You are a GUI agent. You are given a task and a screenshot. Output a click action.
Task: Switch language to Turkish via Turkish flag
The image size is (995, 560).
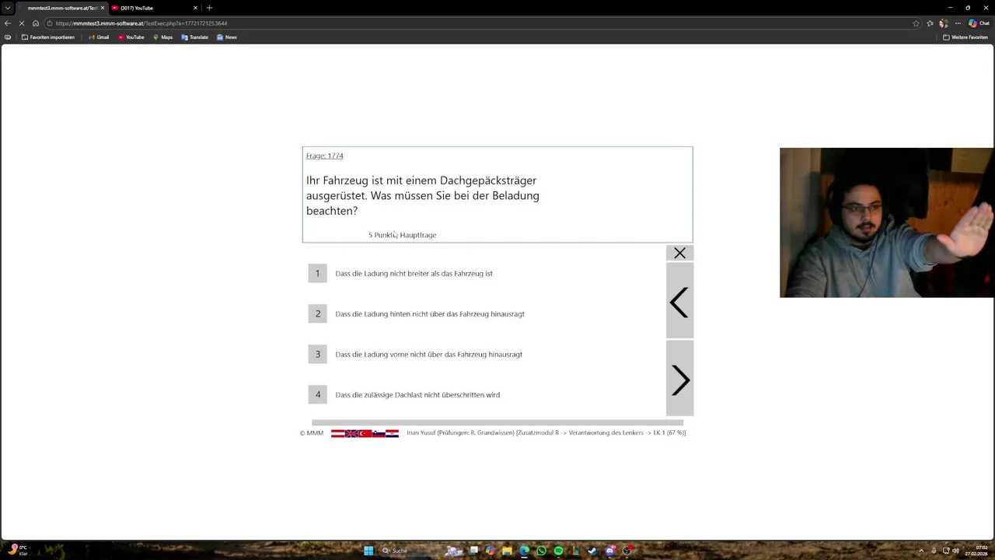(365, 433)
